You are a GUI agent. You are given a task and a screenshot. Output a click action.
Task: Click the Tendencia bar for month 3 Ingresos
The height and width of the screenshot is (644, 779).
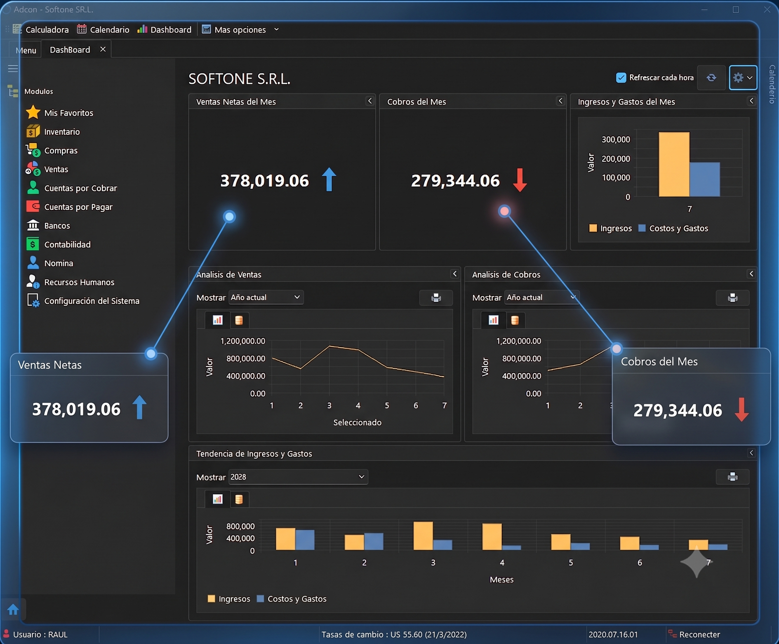click(x=423, y=536)
